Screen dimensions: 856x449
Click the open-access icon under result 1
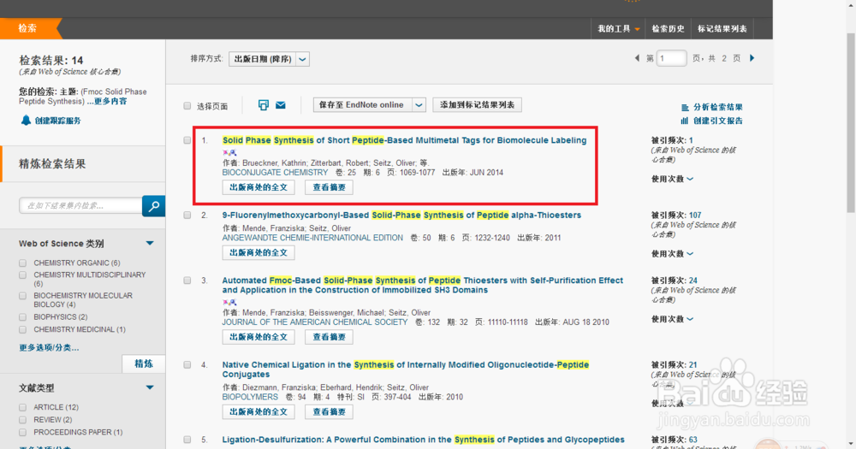point(229,153)
